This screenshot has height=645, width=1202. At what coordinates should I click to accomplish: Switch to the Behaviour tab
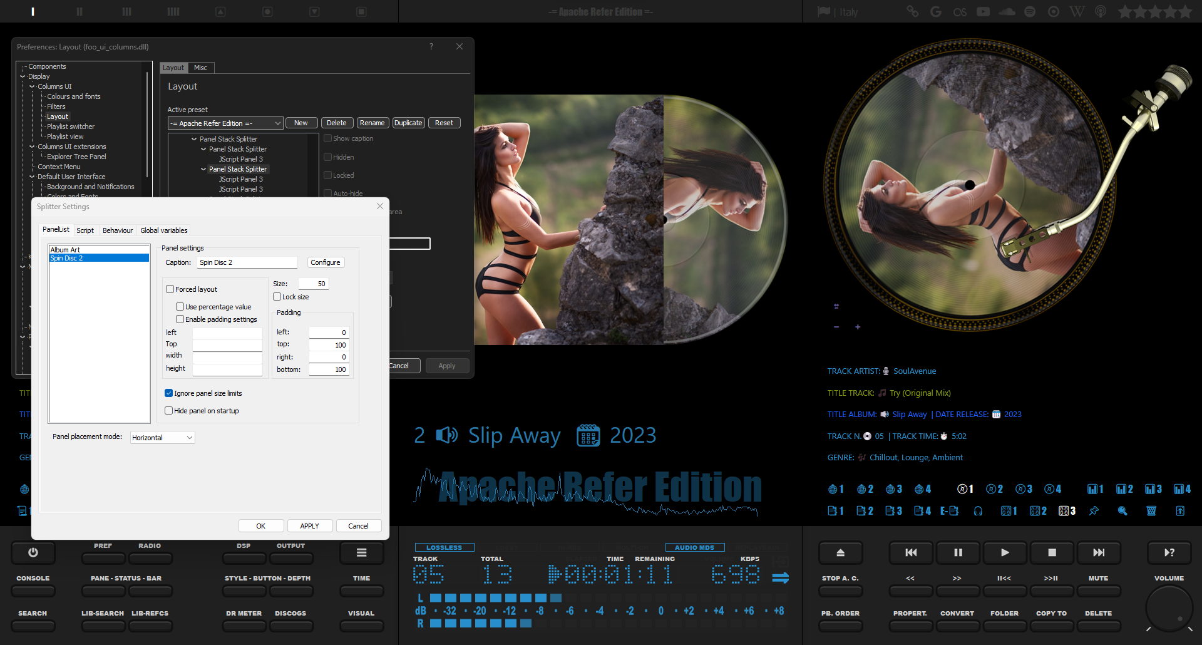[118, 230]
